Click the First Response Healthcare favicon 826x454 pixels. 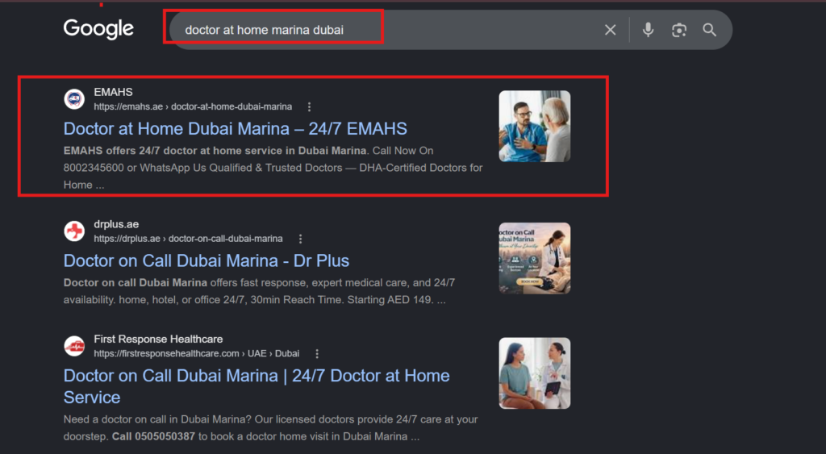[x=74, y=346]
